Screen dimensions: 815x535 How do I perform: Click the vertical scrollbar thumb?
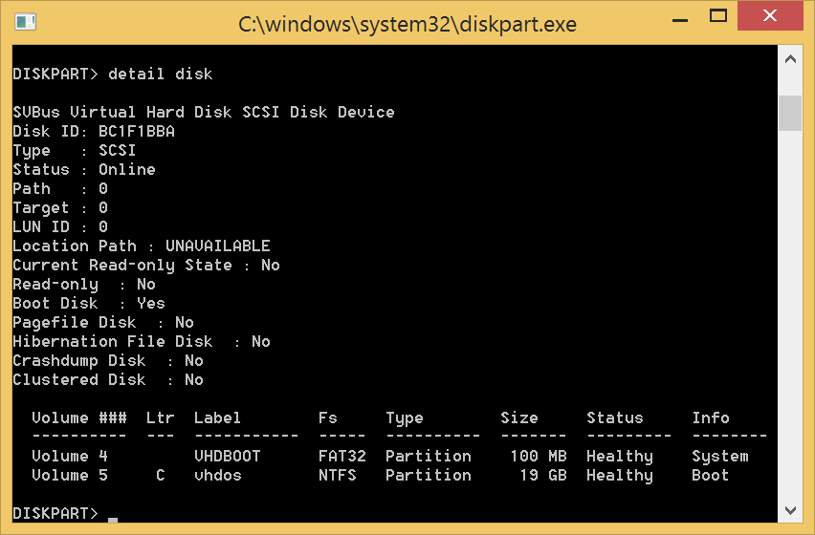click(x=790, y=113)
